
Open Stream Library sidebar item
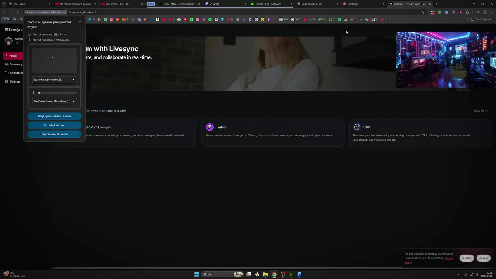click(14, 73)
